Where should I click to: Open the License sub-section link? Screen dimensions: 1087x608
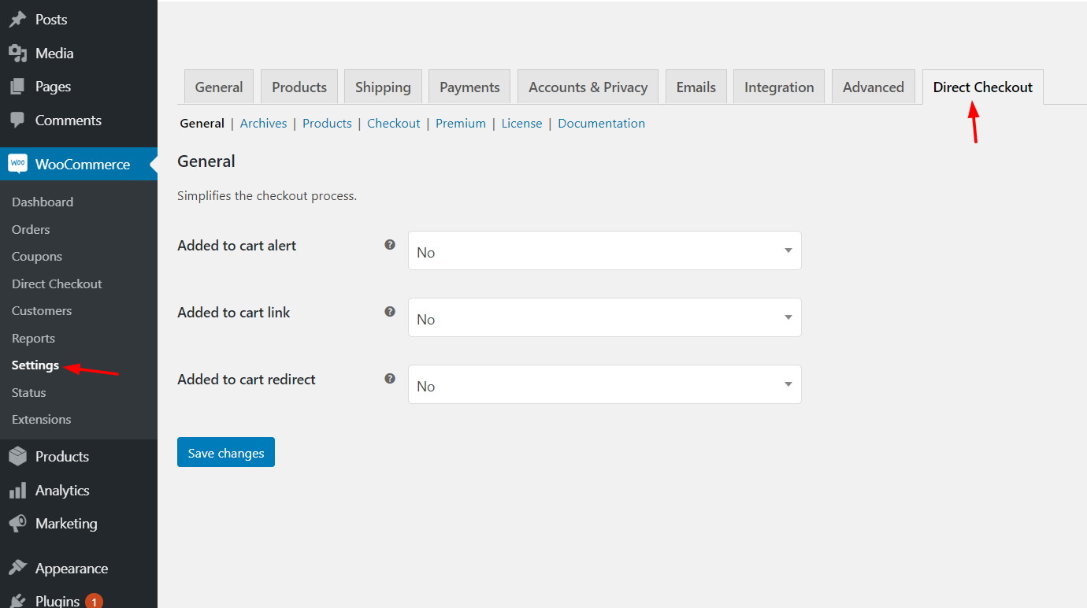[x=521, y=124]
